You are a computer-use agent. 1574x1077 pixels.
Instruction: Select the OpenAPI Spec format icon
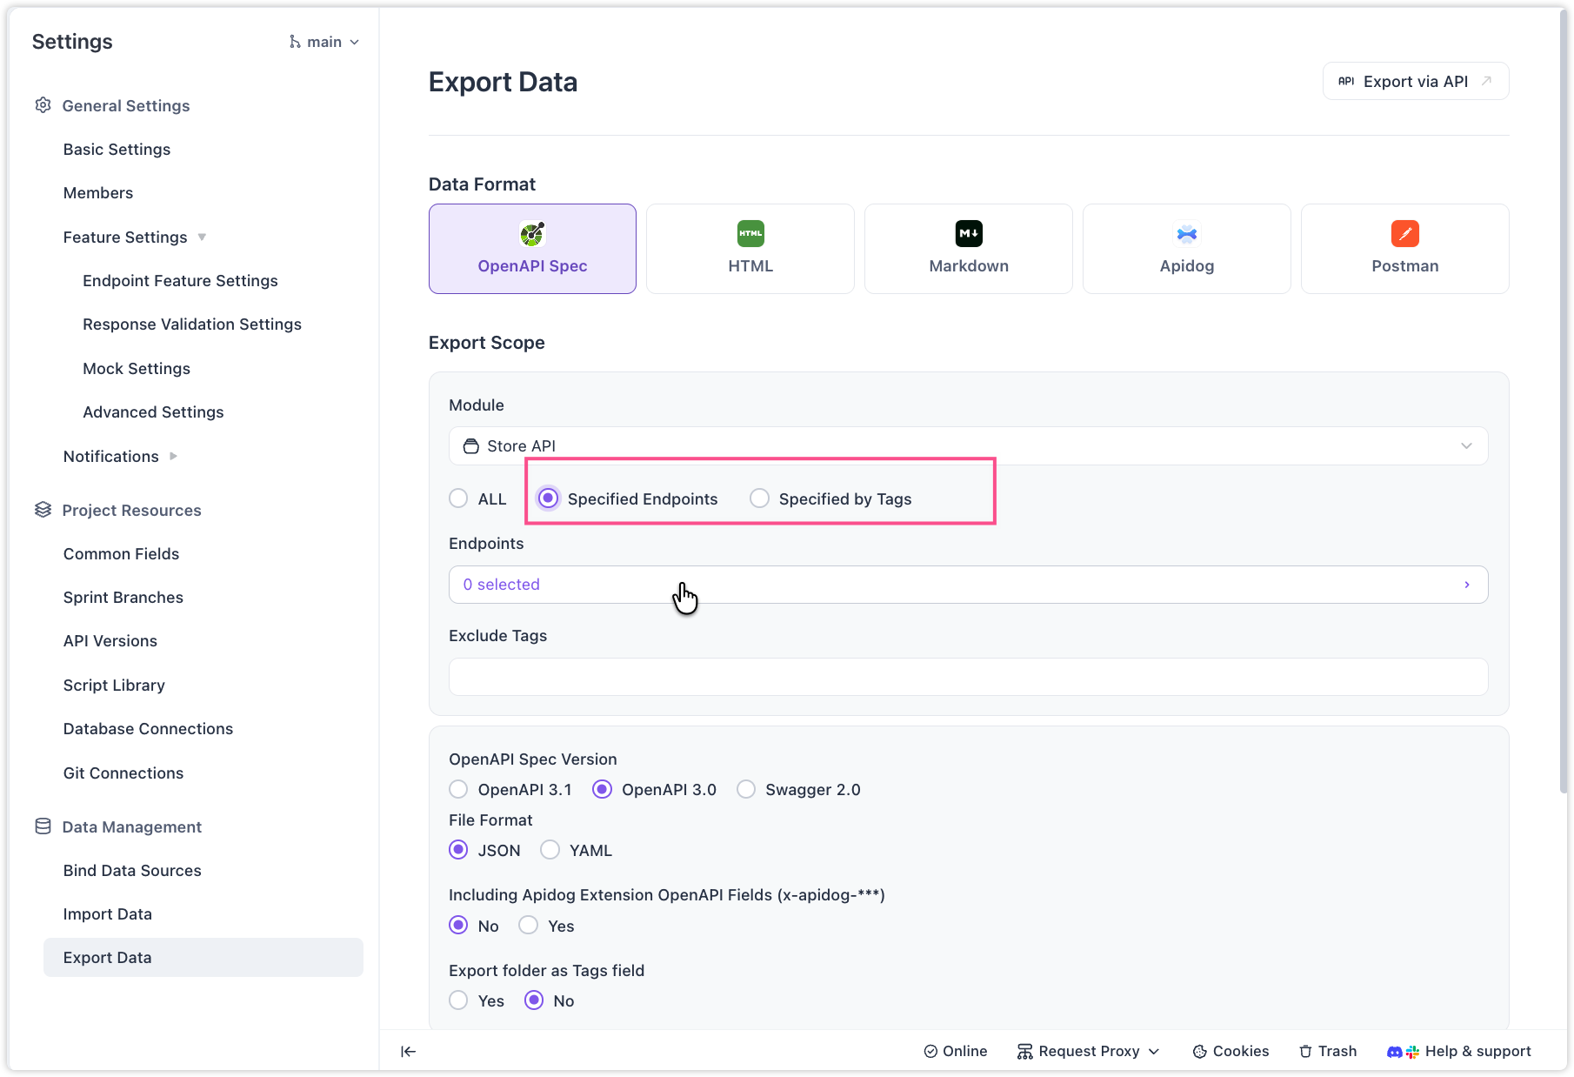[532, 234]
